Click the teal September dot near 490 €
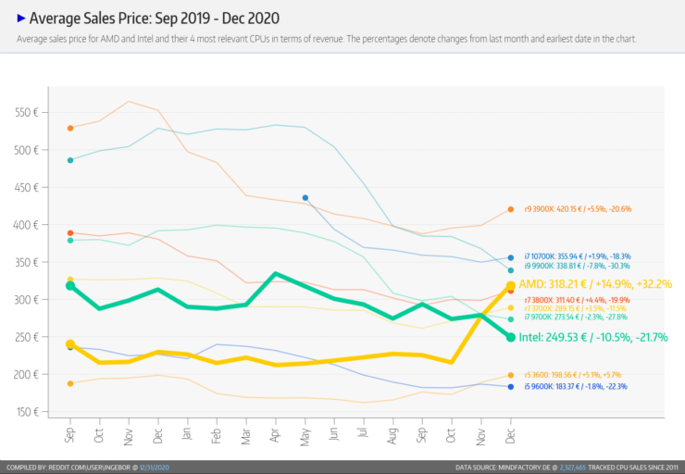This screenshot has width=685, height=474. (70, 160)
